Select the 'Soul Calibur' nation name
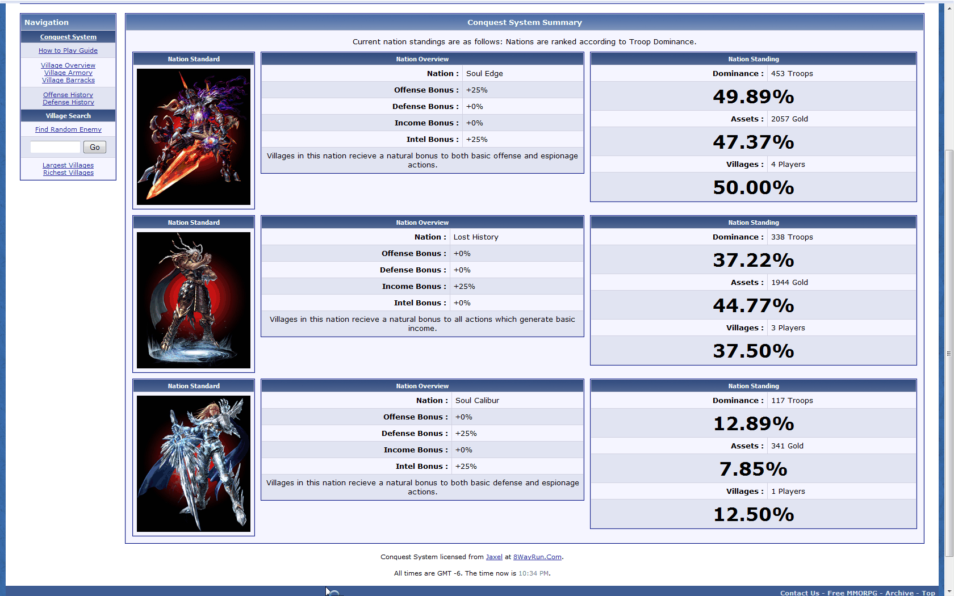 click(477, 400)
